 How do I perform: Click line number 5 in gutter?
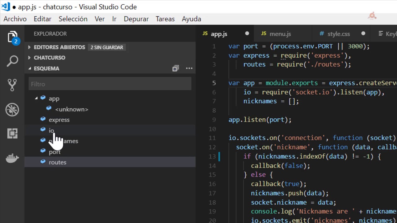click(214, 83)
